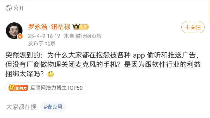Follow the user with +关注 button
The height and width of the screenshot is (118, 210).
pos(193,27)
